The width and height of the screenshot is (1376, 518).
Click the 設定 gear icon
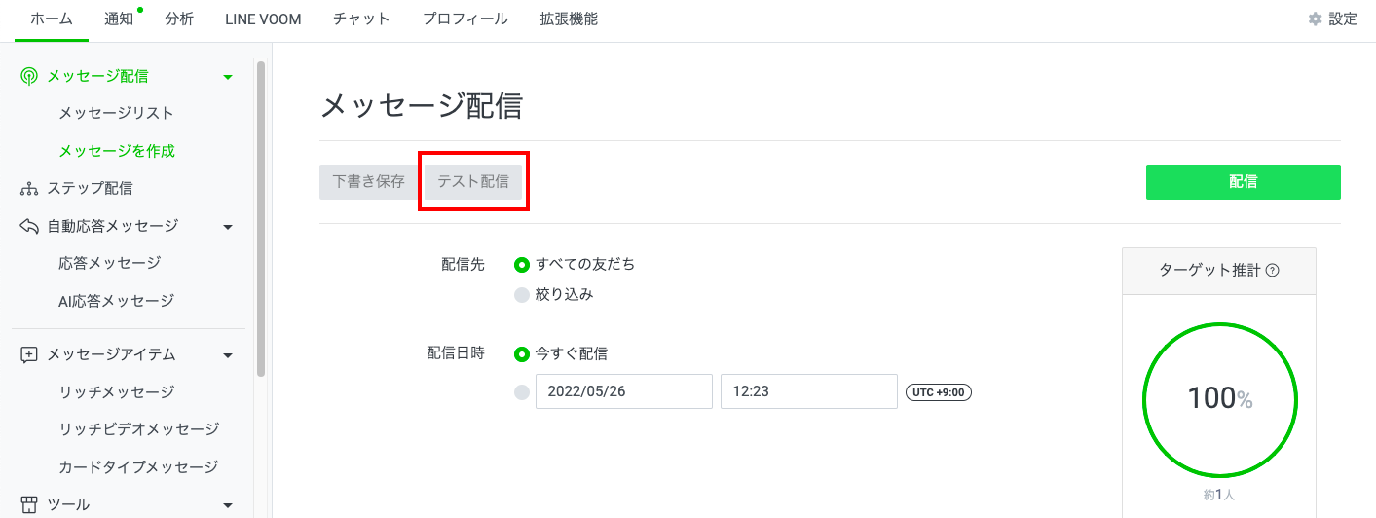(x=1315, y=18)
